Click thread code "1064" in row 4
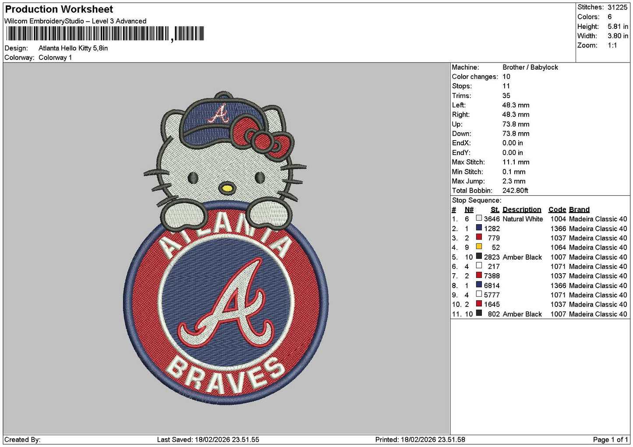 pyautogui.click(x=558, y=247)
